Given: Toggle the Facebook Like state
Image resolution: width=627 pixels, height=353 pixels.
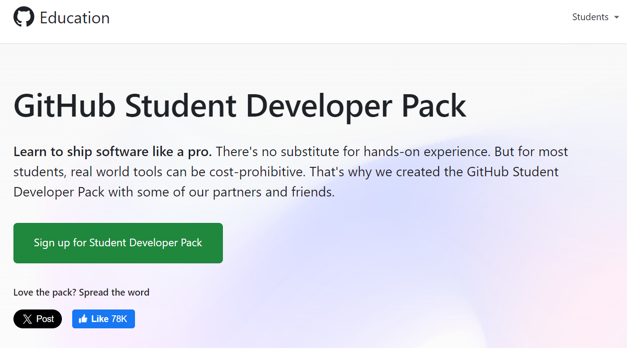Looking at the screenshot, I should pyautogui.click(x=103, y=318).
